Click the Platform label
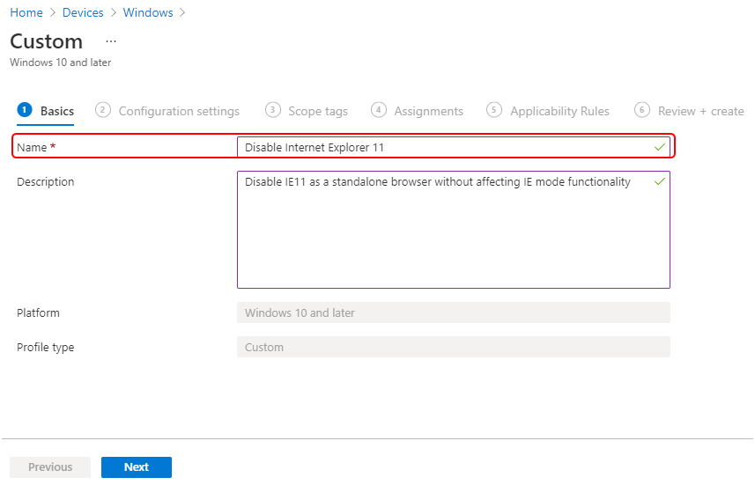755x485 pixels. click(39, 312)
